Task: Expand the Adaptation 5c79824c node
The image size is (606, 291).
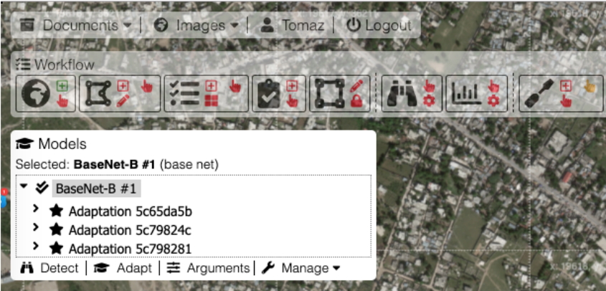Action: pos(37,229)
